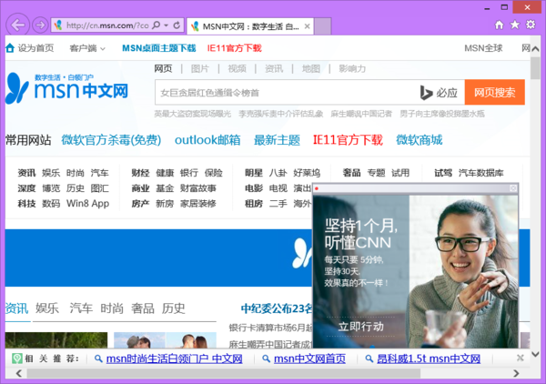546x384 pixels.
Task: Open the address bar dropdown arrow
Action: 167,25
